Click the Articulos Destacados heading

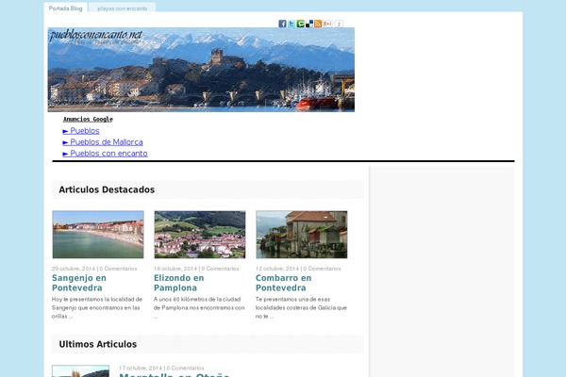click(x=107, y=189)
